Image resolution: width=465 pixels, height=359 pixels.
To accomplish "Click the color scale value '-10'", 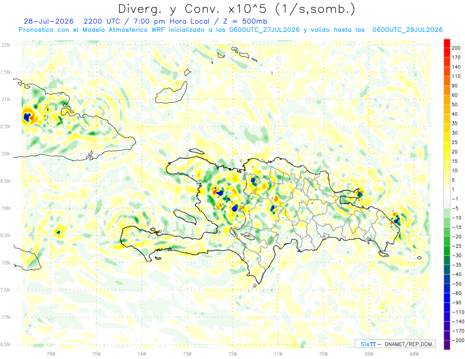I will click(x=458, y=218).
